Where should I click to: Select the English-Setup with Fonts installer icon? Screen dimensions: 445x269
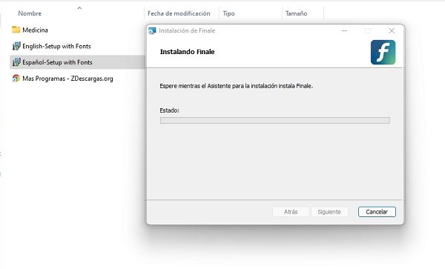16,46
